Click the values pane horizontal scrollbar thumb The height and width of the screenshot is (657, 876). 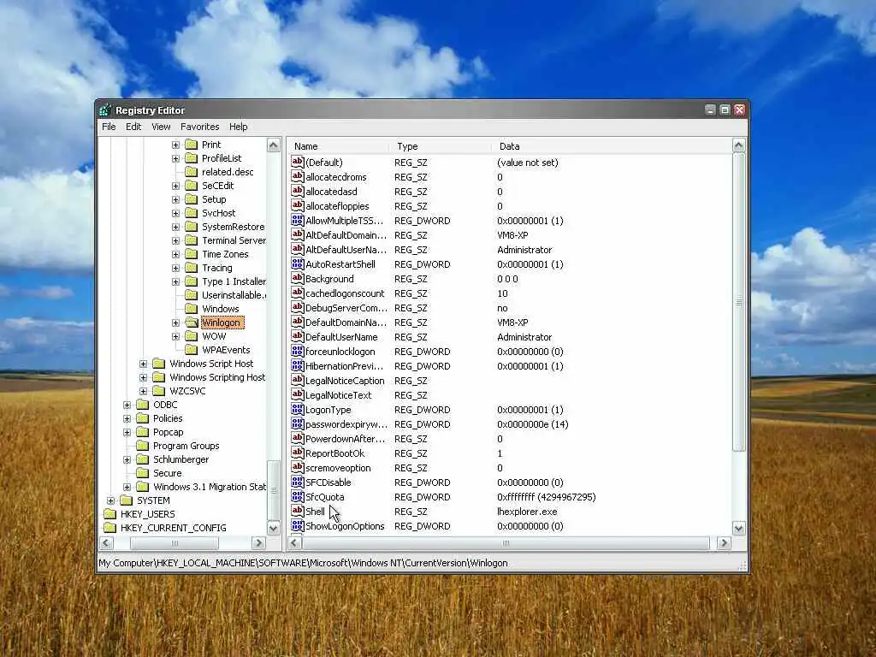coord(506,543)
